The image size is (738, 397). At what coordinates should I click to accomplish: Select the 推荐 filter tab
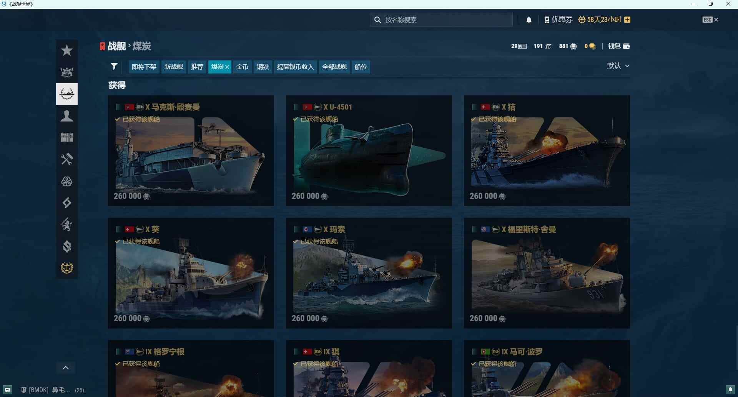pos(197,67)
